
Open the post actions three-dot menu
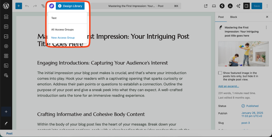point(266,28)
